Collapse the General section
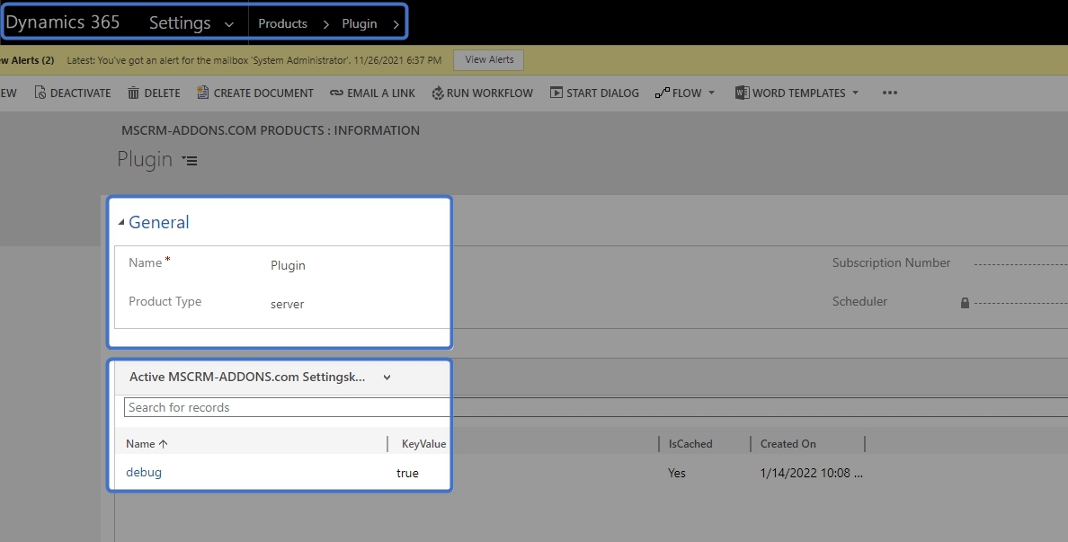Viewport: 1068px width, 542px height. [x=121, y=223]
